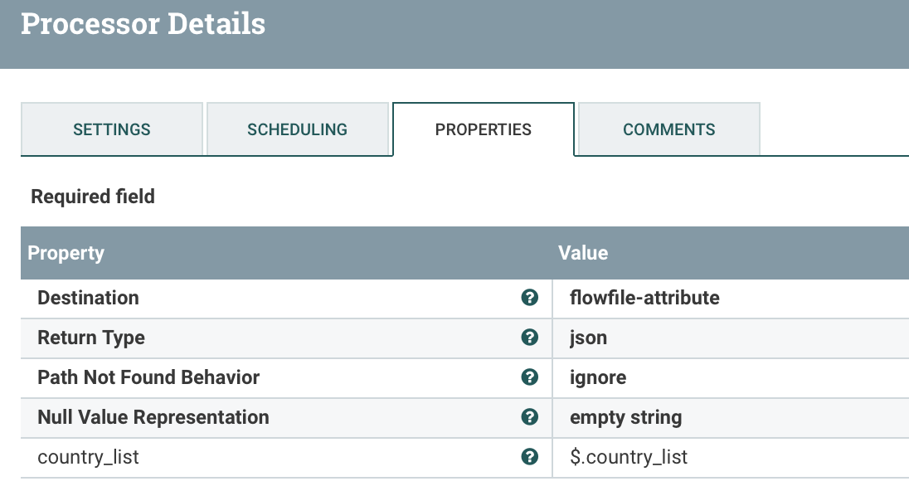The height and width of the screenshot is (491, 909).
Task: Open the Return Type json value
Action: click(x=589, y=338)
